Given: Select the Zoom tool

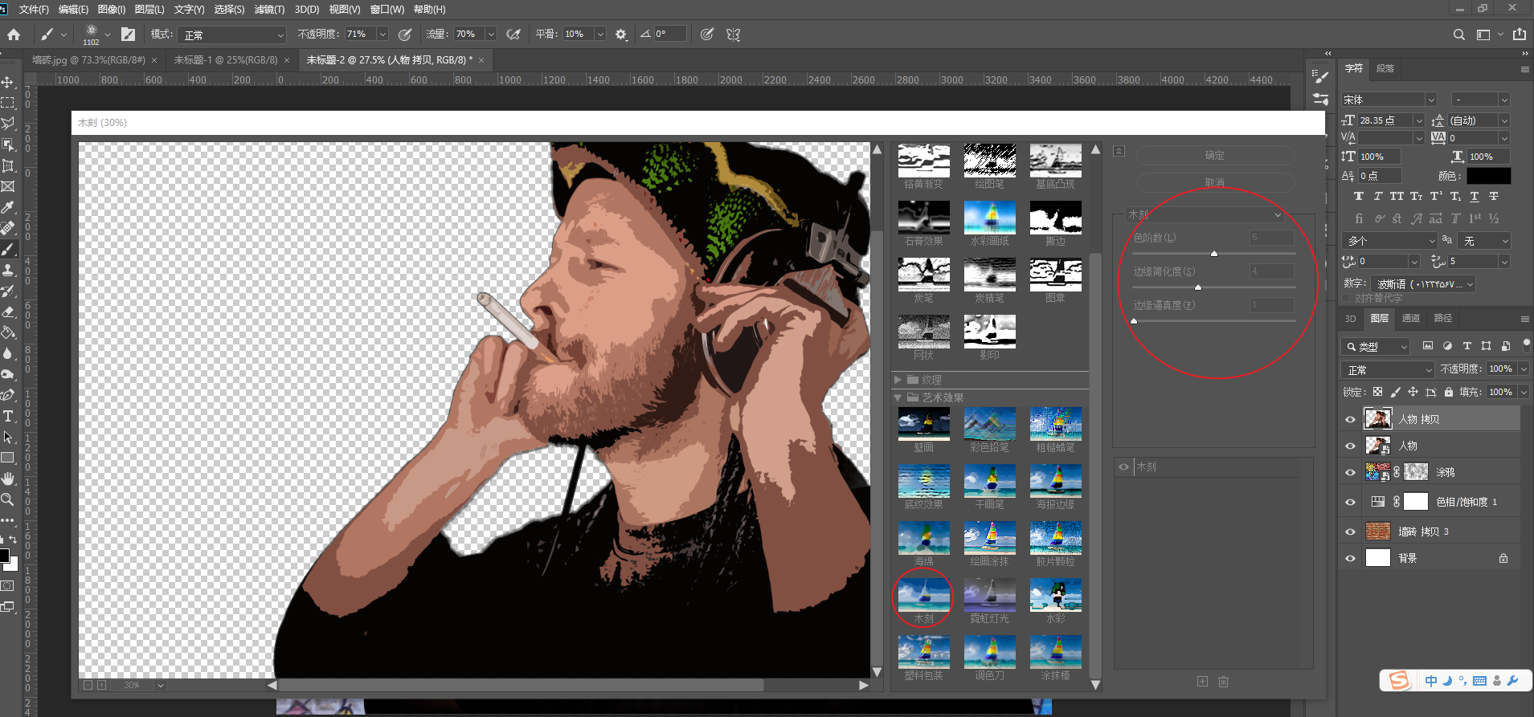Looking at the screenshot, I should (x=8, y=499).
